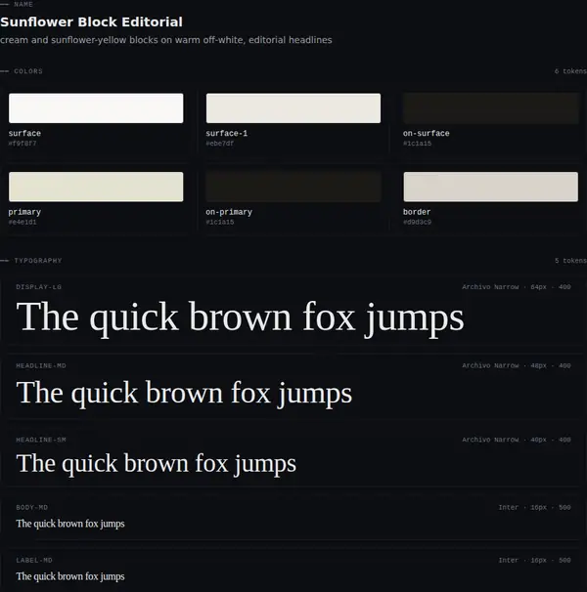Click the surface color swatch
This screenshot has height=592, width=587.
(96, 108)
